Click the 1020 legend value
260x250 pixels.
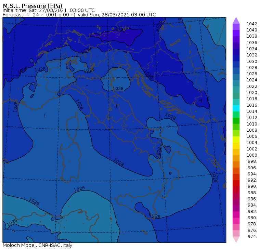(252, 92)
